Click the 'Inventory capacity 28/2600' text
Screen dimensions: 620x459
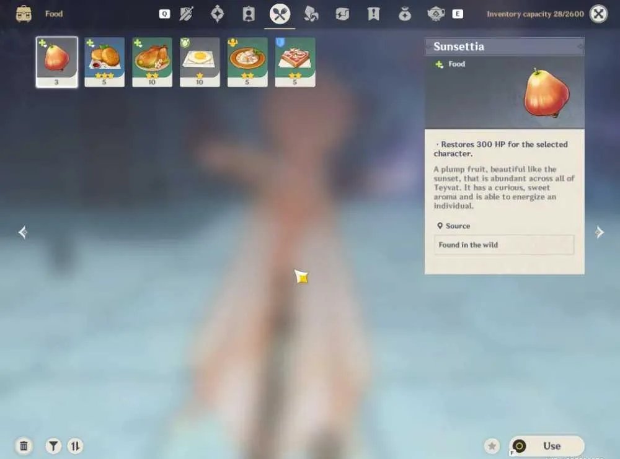pyautogui.click(x=535, y=14)
